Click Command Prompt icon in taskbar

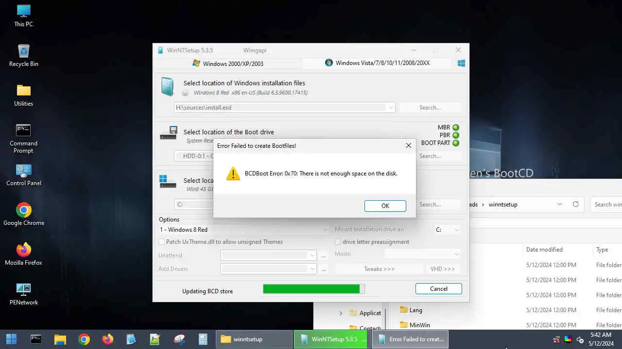click(x=36, y=339)
